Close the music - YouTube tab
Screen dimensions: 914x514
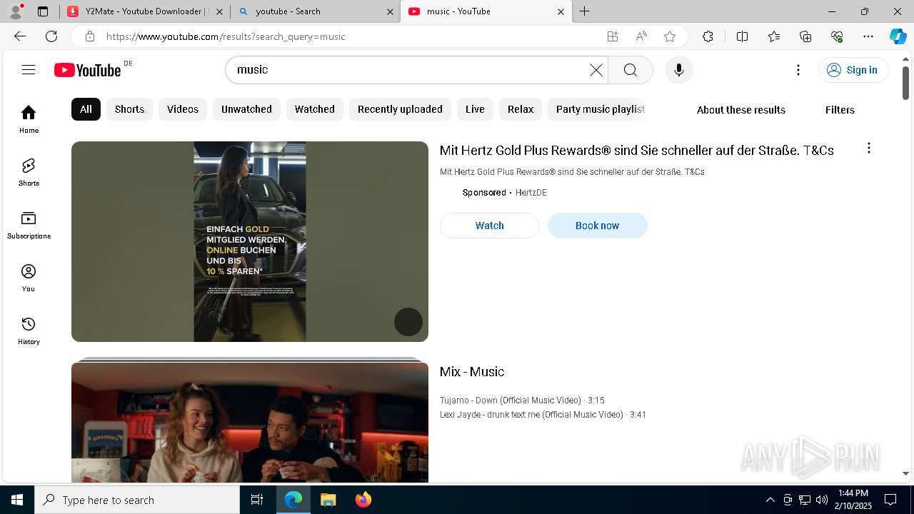point(561,11)
